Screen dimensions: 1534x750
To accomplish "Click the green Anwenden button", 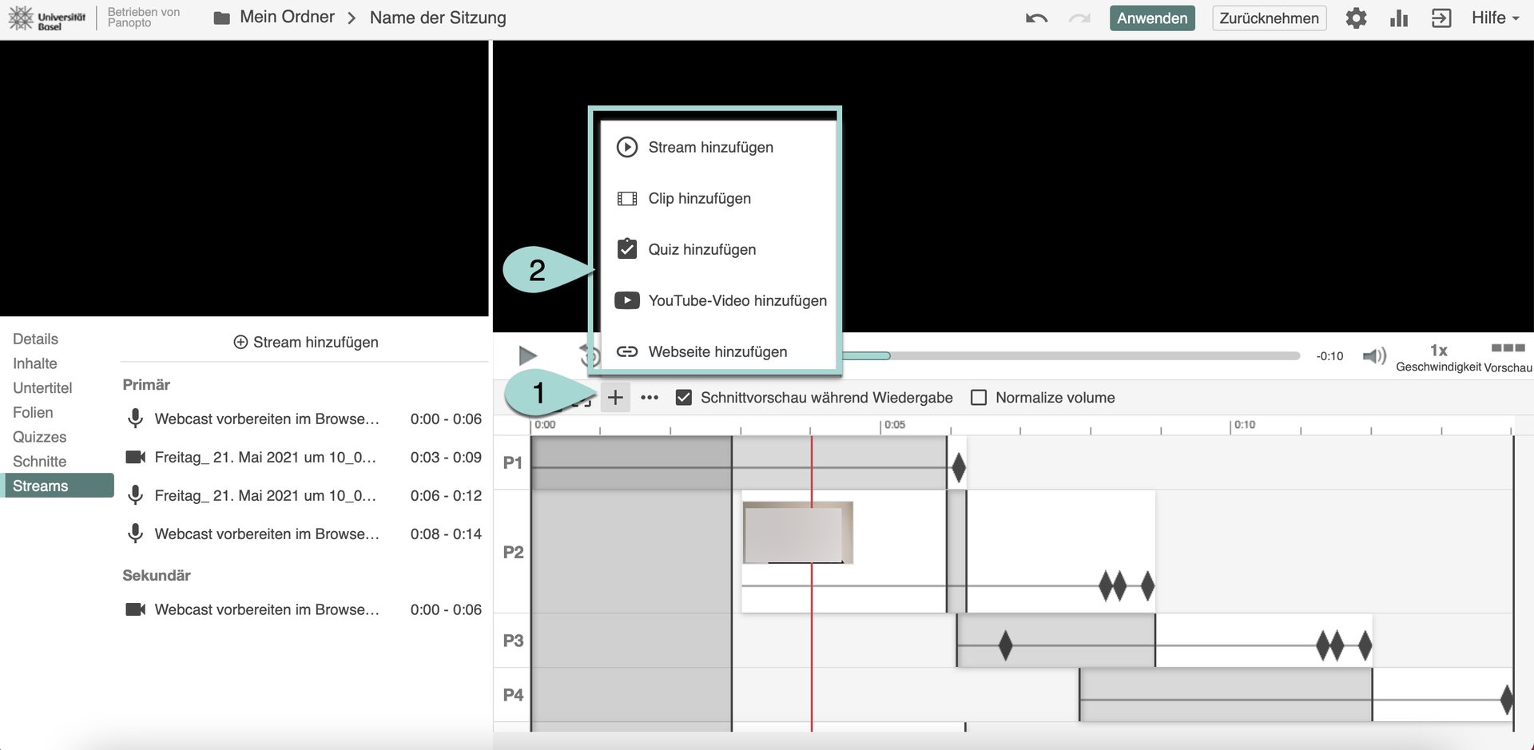I will point(1151,18).
